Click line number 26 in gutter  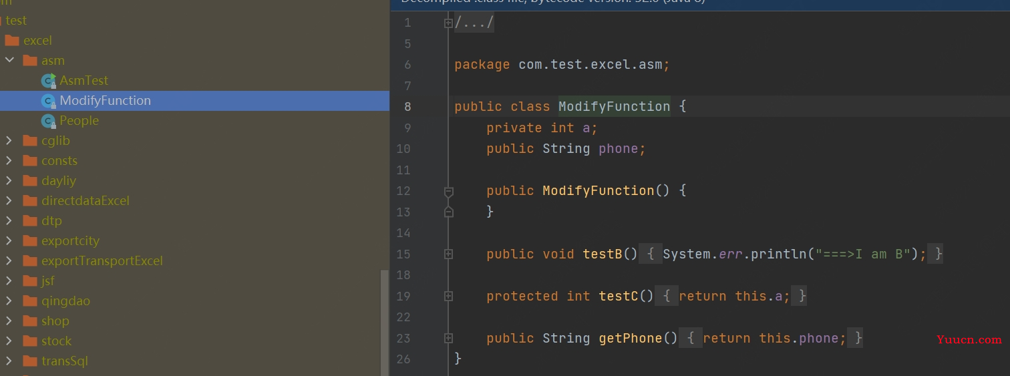pyautogui.click(x=403, y=359)
